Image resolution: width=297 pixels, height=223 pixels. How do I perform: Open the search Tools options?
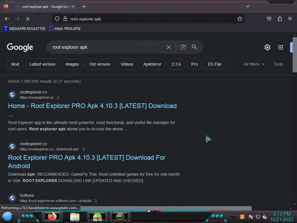click(278, 64)
